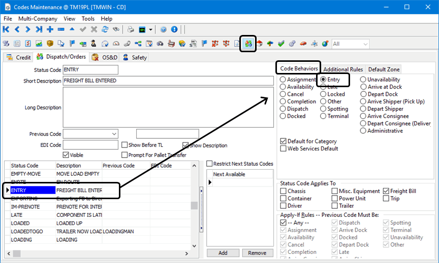Click the highlighted status codes toolbar icon
This screenshot has width=439, height=263.
click(x=248, y=44)
